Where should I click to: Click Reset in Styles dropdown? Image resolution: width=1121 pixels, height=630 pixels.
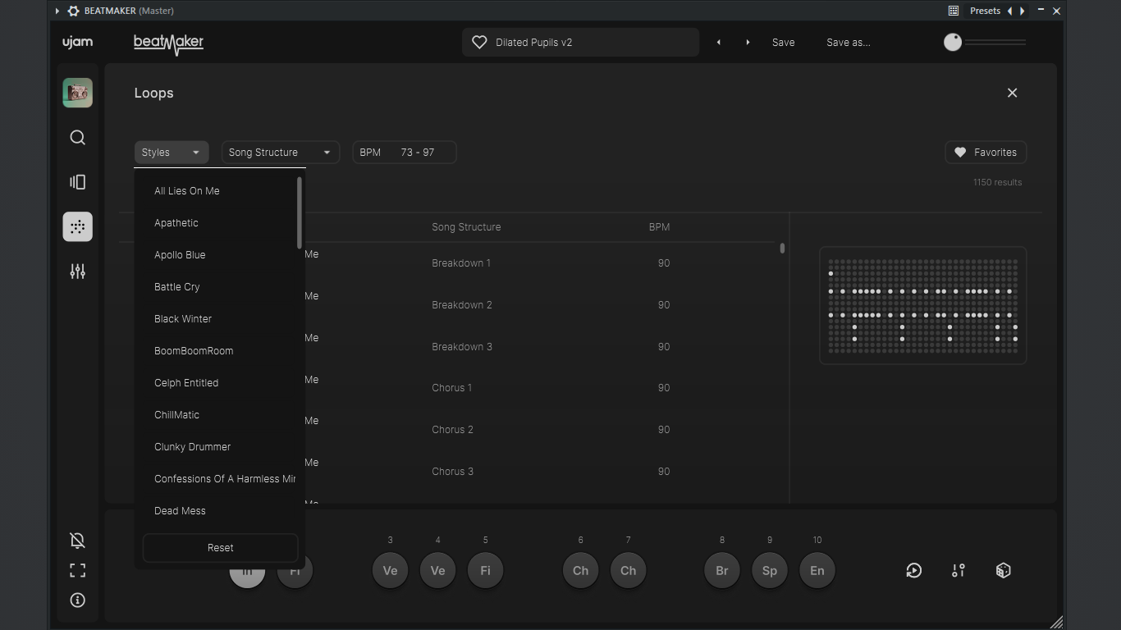point(220,548)
